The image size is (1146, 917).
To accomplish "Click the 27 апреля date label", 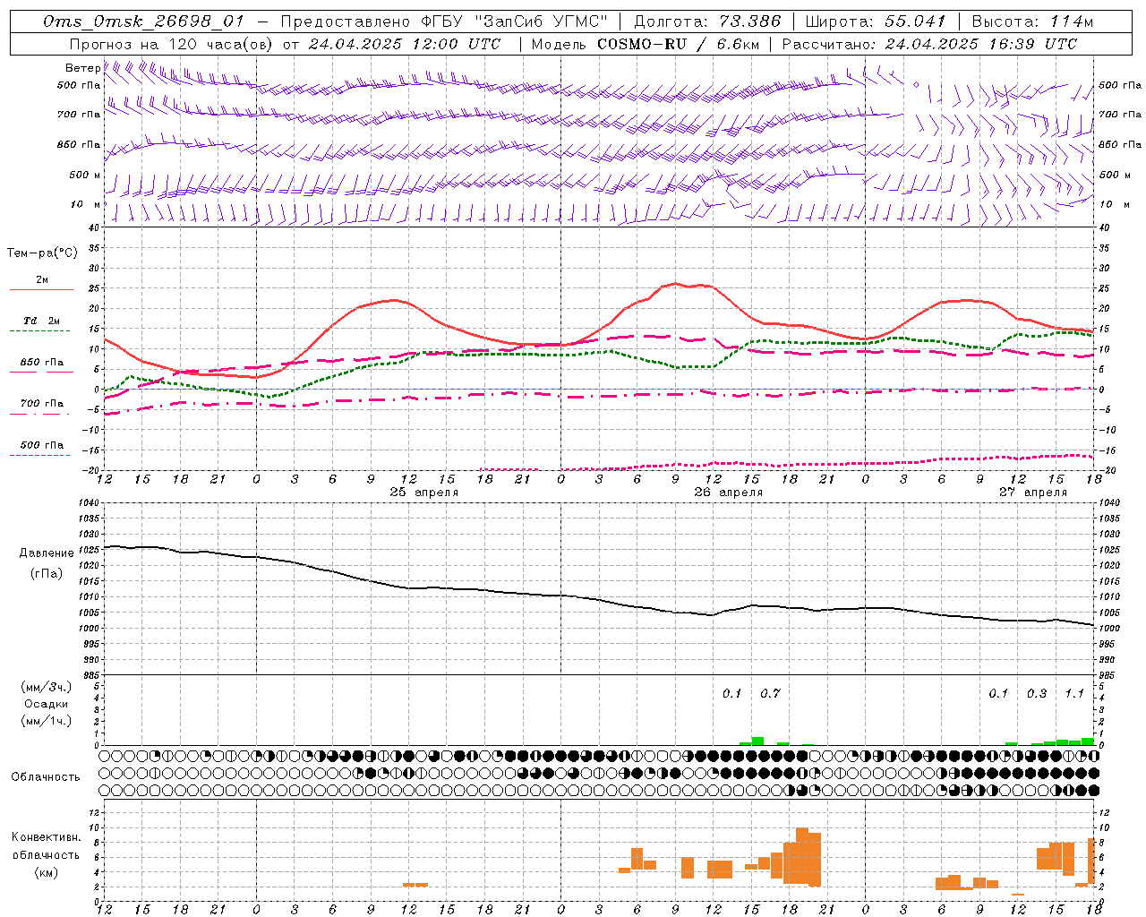I will pos(1032,492).
